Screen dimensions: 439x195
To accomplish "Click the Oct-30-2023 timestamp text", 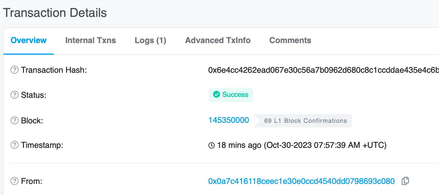I will click(325, 145).
